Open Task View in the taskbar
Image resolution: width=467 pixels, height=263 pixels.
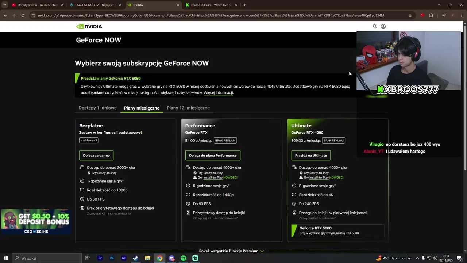click(88, 258)
